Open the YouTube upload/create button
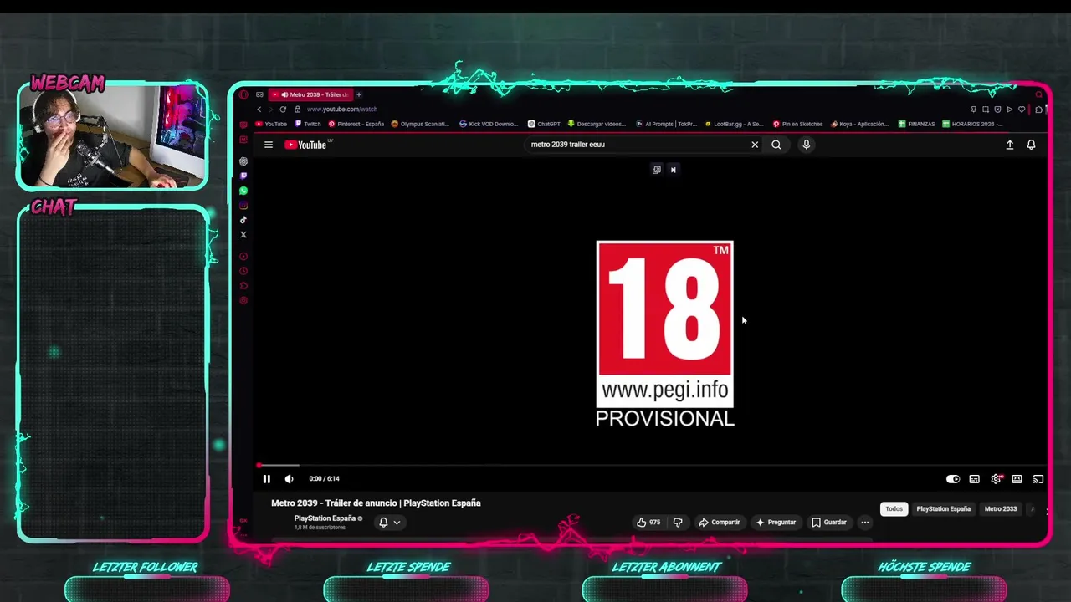 click(x=1010, y=145)
